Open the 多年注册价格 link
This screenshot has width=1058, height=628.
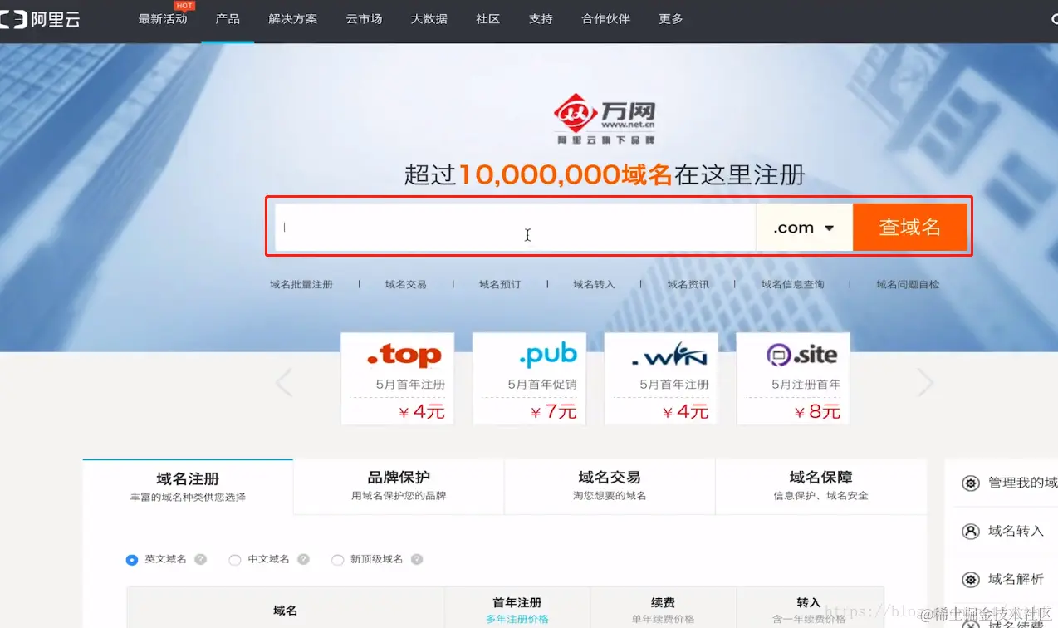(x=517, y=619)
